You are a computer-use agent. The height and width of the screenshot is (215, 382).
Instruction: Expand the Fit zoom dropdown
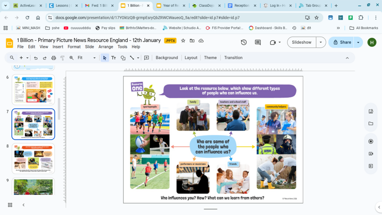point(94,58)
